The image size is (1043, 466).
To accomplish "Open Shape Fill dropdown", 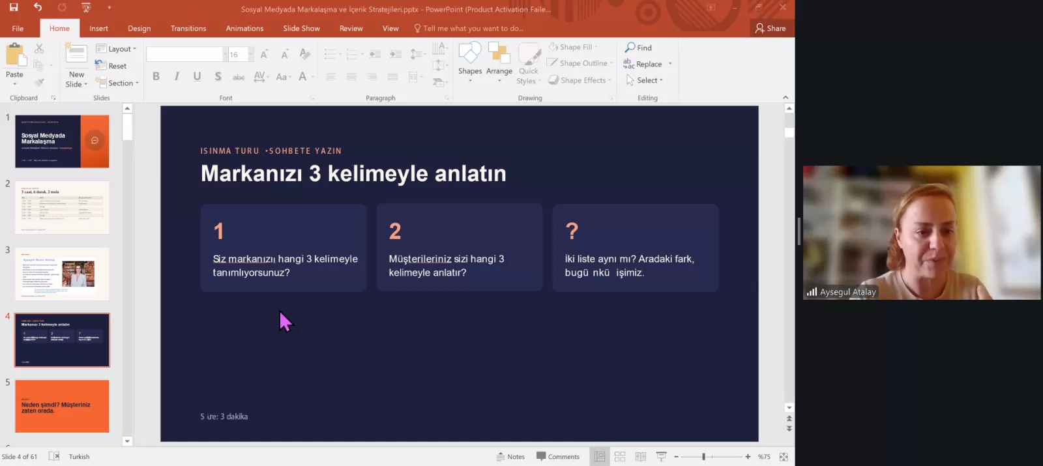I will 573,47.
